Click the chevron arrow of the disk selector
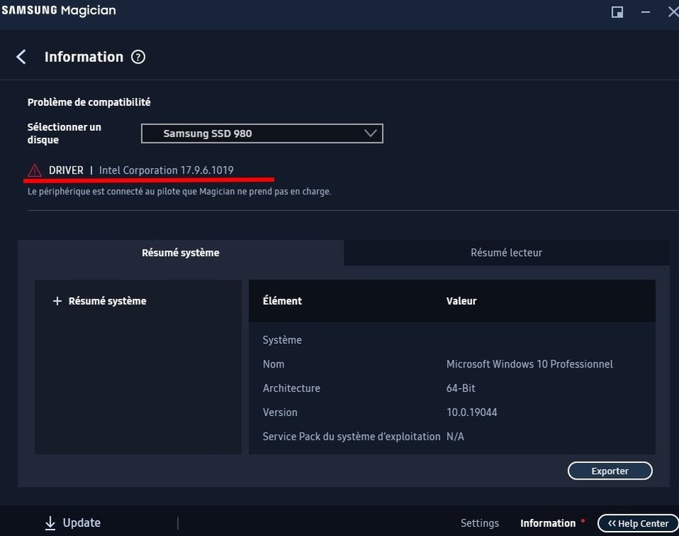This screenshot has width=679, height=536. (x=370, y=134)
